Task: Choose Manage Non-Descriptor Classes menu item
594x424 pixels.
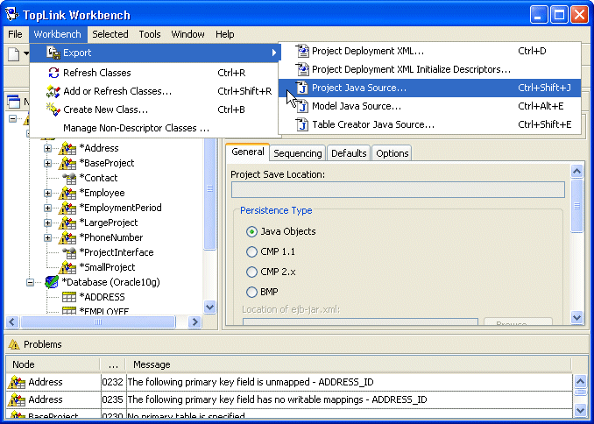Action: point(154,128)
